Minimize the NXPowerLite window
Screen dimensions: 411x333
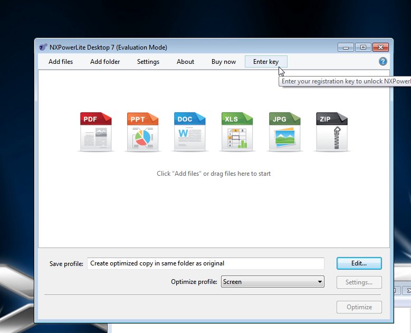[x=346, y=47]
